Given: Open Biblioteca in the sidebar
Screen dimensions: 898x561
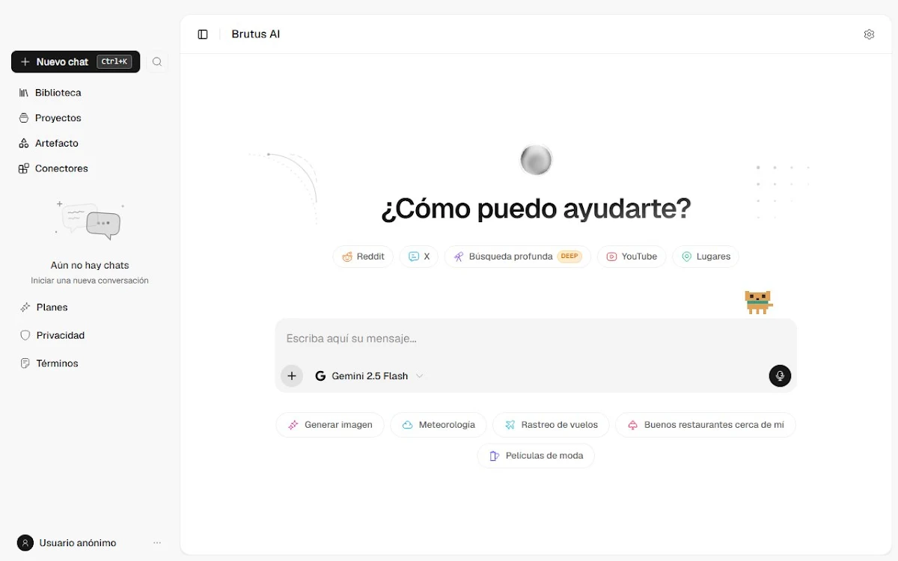Looking at the screenshot, I should coord(50,93).
